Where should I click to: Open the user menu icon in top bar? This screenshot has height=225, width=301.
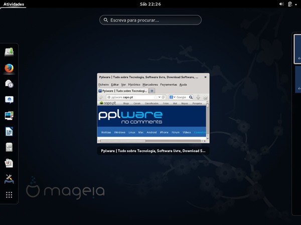click(x=290, y=4)
